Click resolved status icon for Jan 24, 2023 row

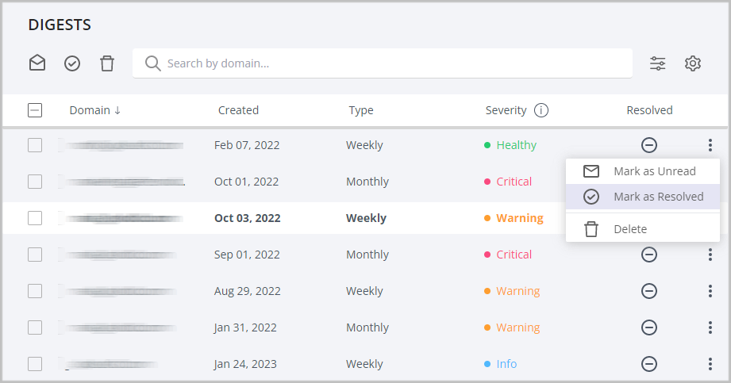coord(649,364)
